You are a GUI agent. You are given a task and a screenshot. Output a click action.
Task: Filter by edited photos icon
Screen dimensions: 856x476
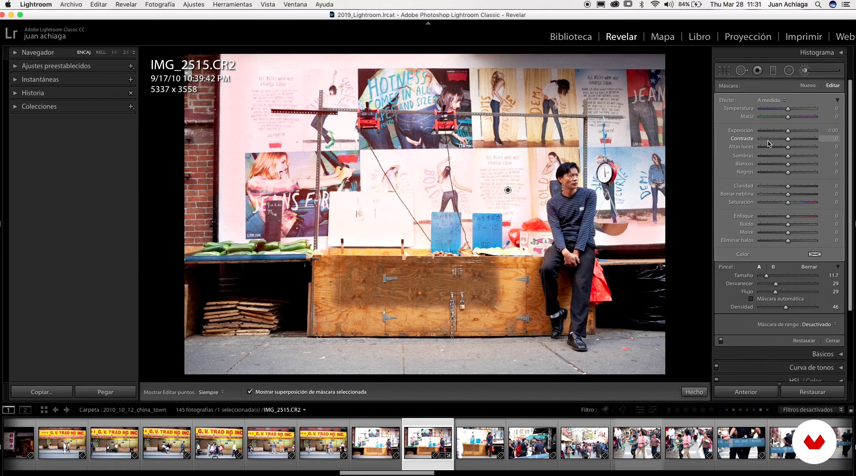(x=640, y=410)
